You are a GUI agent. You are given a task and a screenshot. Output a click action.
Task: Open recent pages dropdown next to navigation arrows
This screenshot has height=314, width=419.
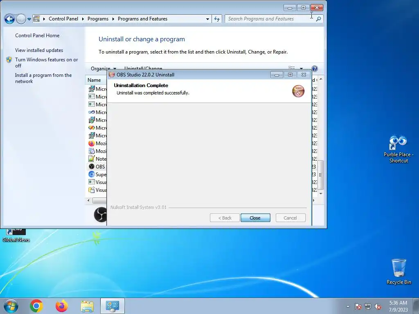tap(29, 19)
